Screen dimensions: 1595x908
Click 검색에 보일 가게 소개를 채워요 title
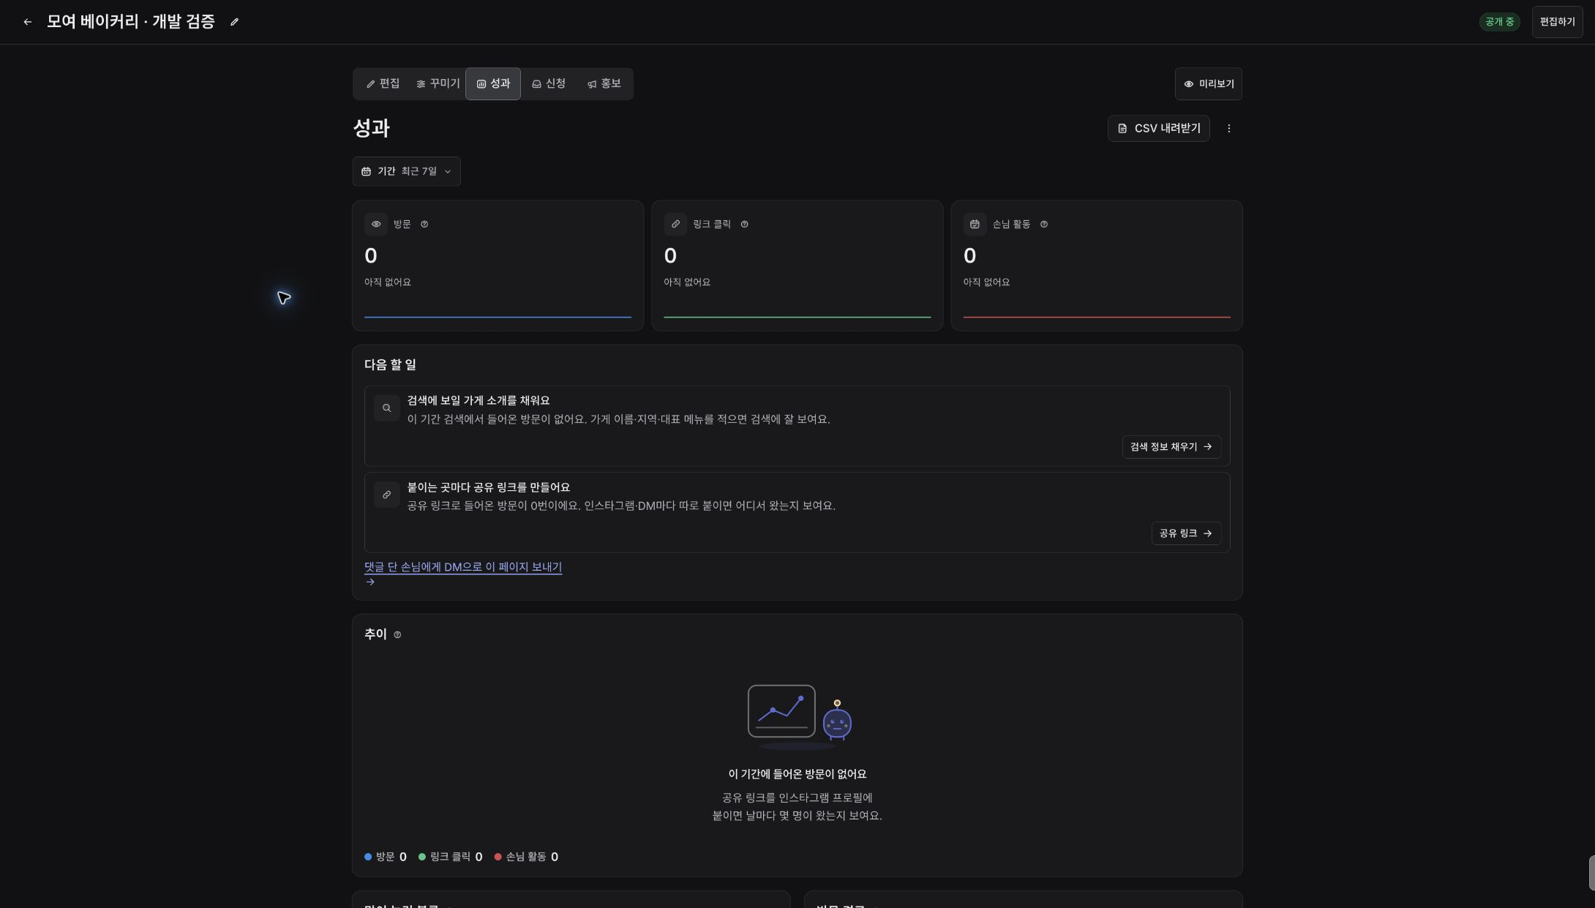pyautogui.click(x=478, y=401)
